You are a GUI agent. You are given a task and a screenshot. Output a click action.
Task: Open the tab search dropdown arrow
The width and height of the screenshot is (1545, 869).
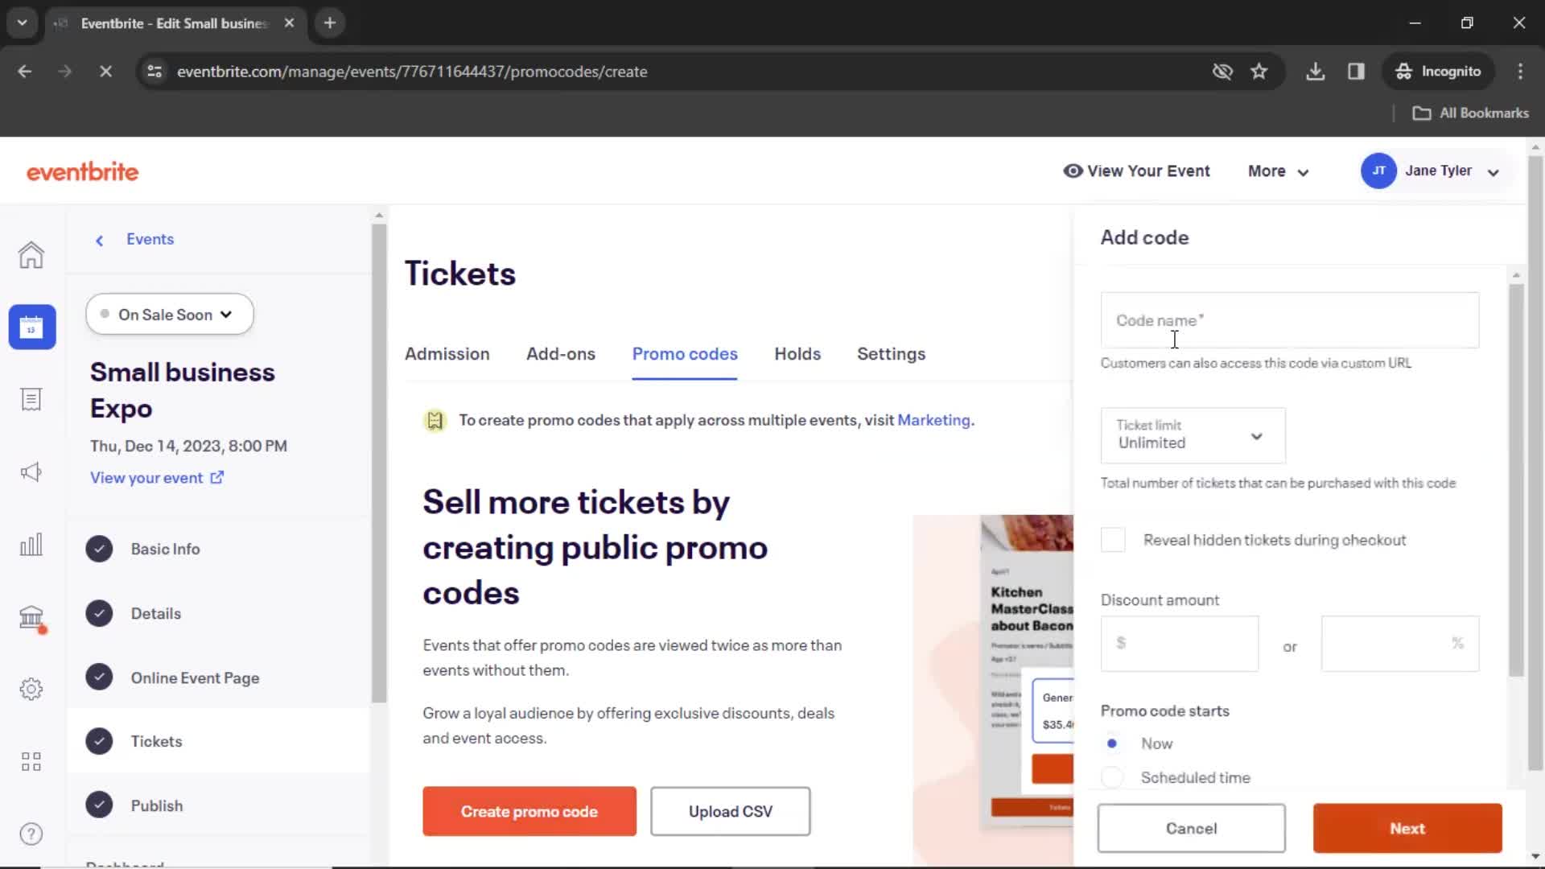click(22, 23)
